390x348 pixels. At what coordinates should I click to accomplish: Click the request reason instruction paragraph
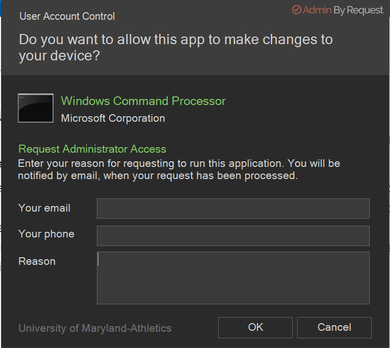tap(179, 170)
